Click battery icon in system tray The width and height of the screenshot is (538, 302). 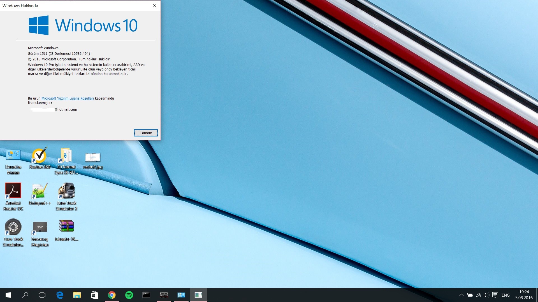[x=470, y=295]
